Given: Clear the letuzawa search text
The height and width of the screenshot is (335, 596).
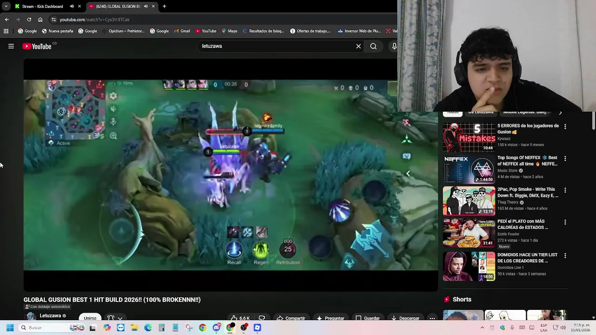Looking at the screenshot, I should (x=359, y=46).
